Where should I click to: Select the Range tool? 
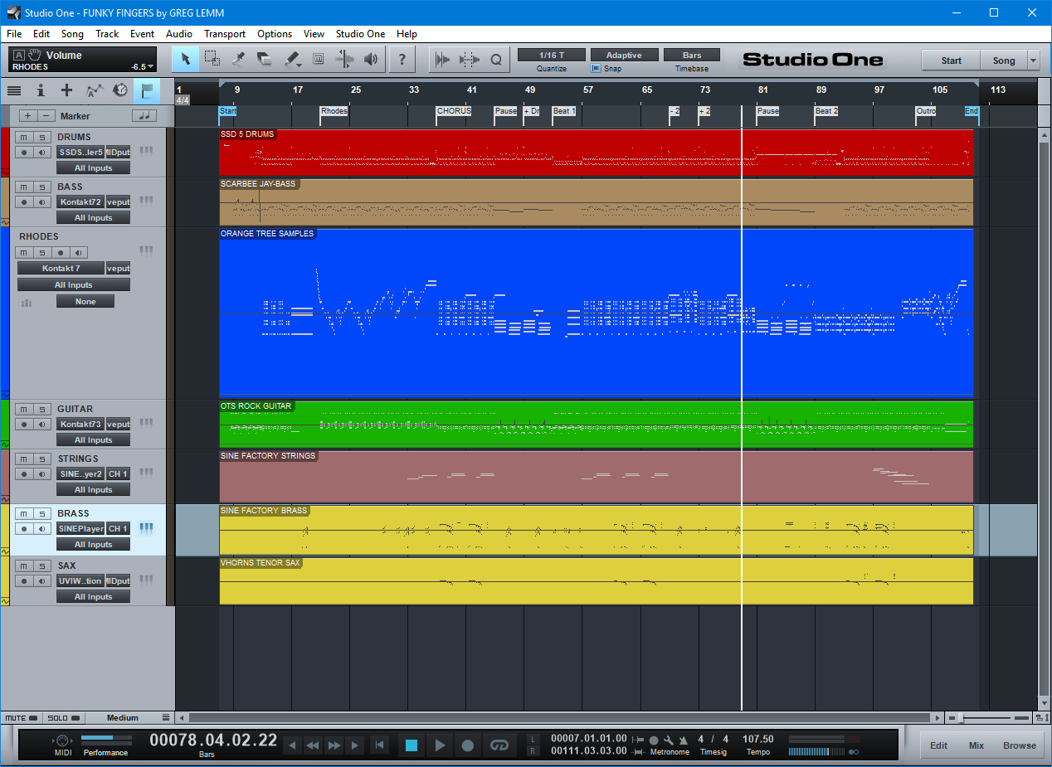212,59
